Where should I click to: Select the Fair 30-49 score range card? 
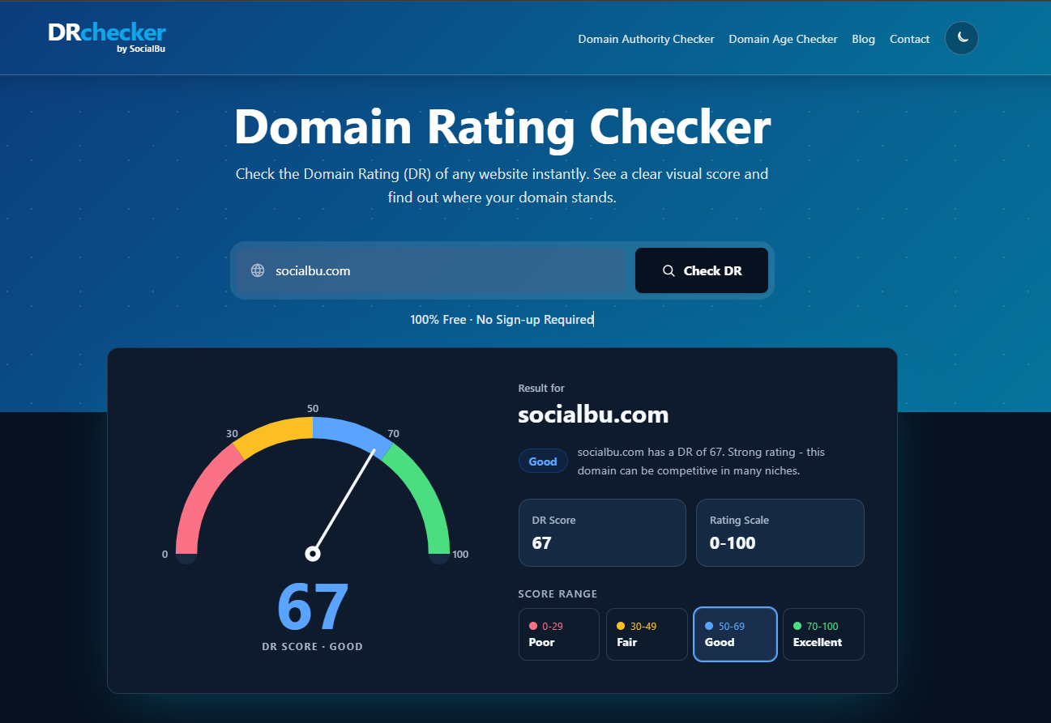click(647, 634)
